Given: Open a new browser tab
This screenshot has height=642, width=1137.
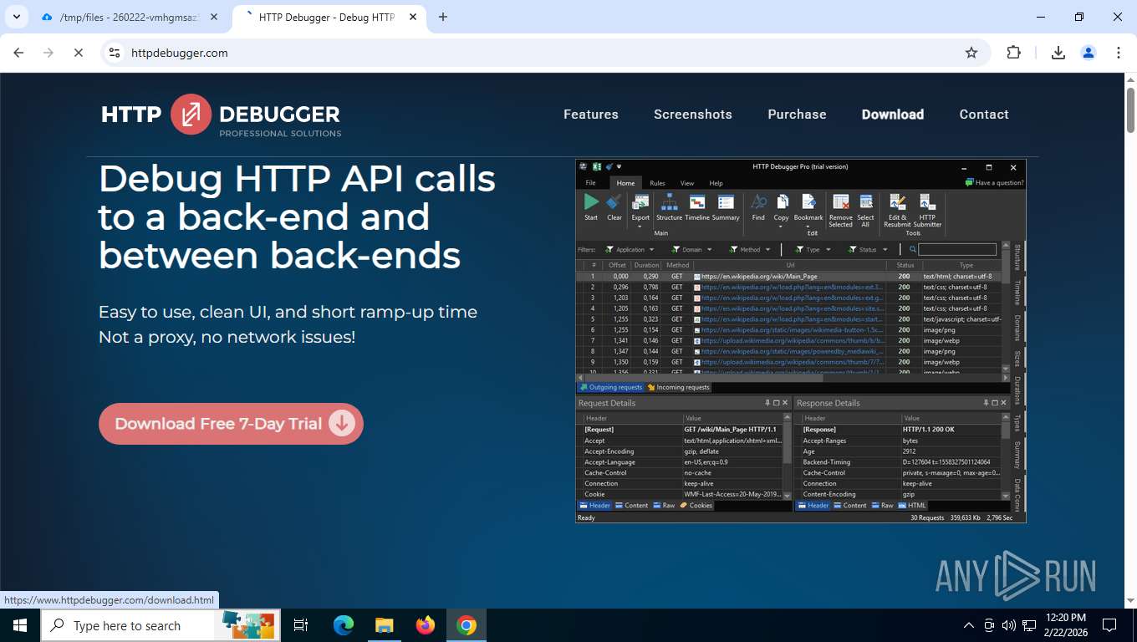Looking at the screenshot, I should [x=443, y=17].
